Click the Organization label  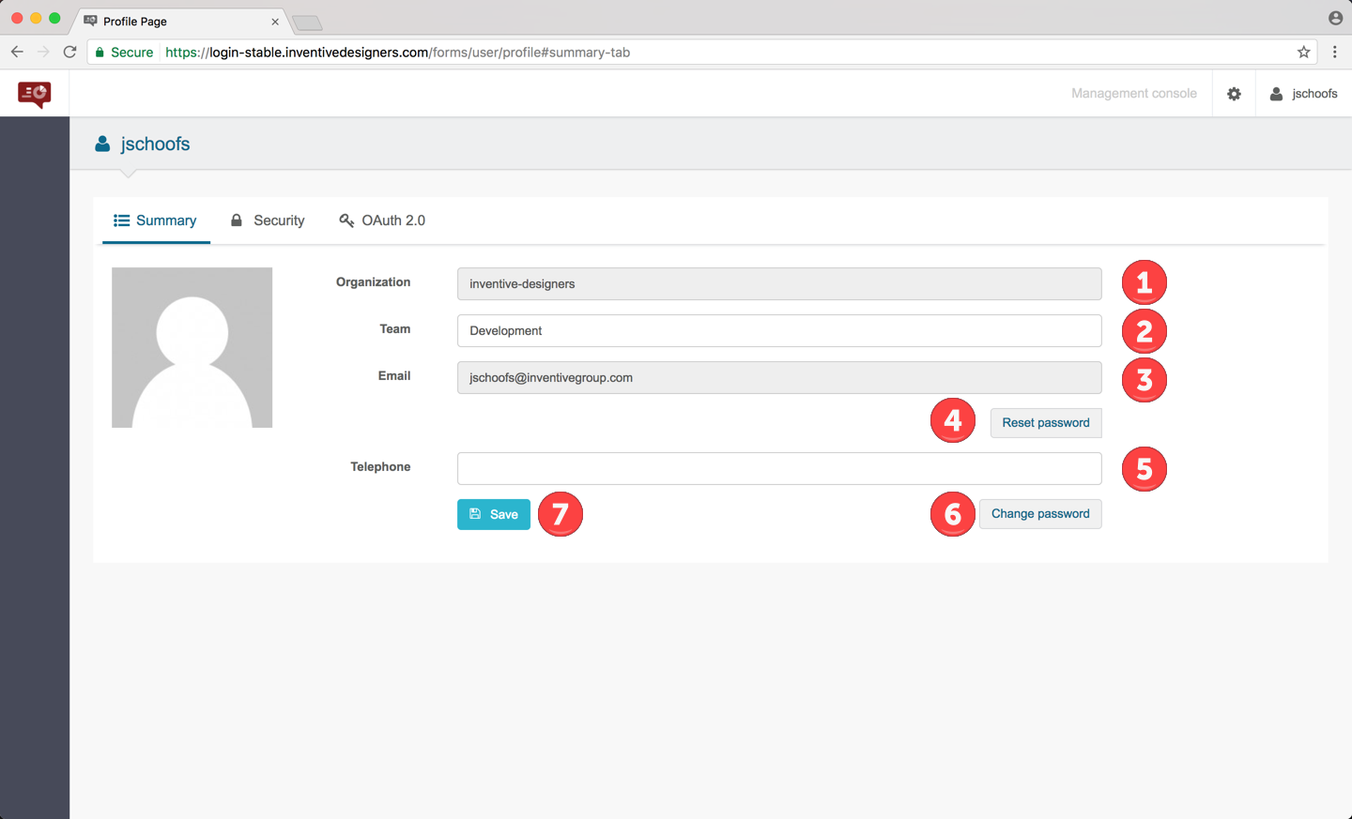373,282
